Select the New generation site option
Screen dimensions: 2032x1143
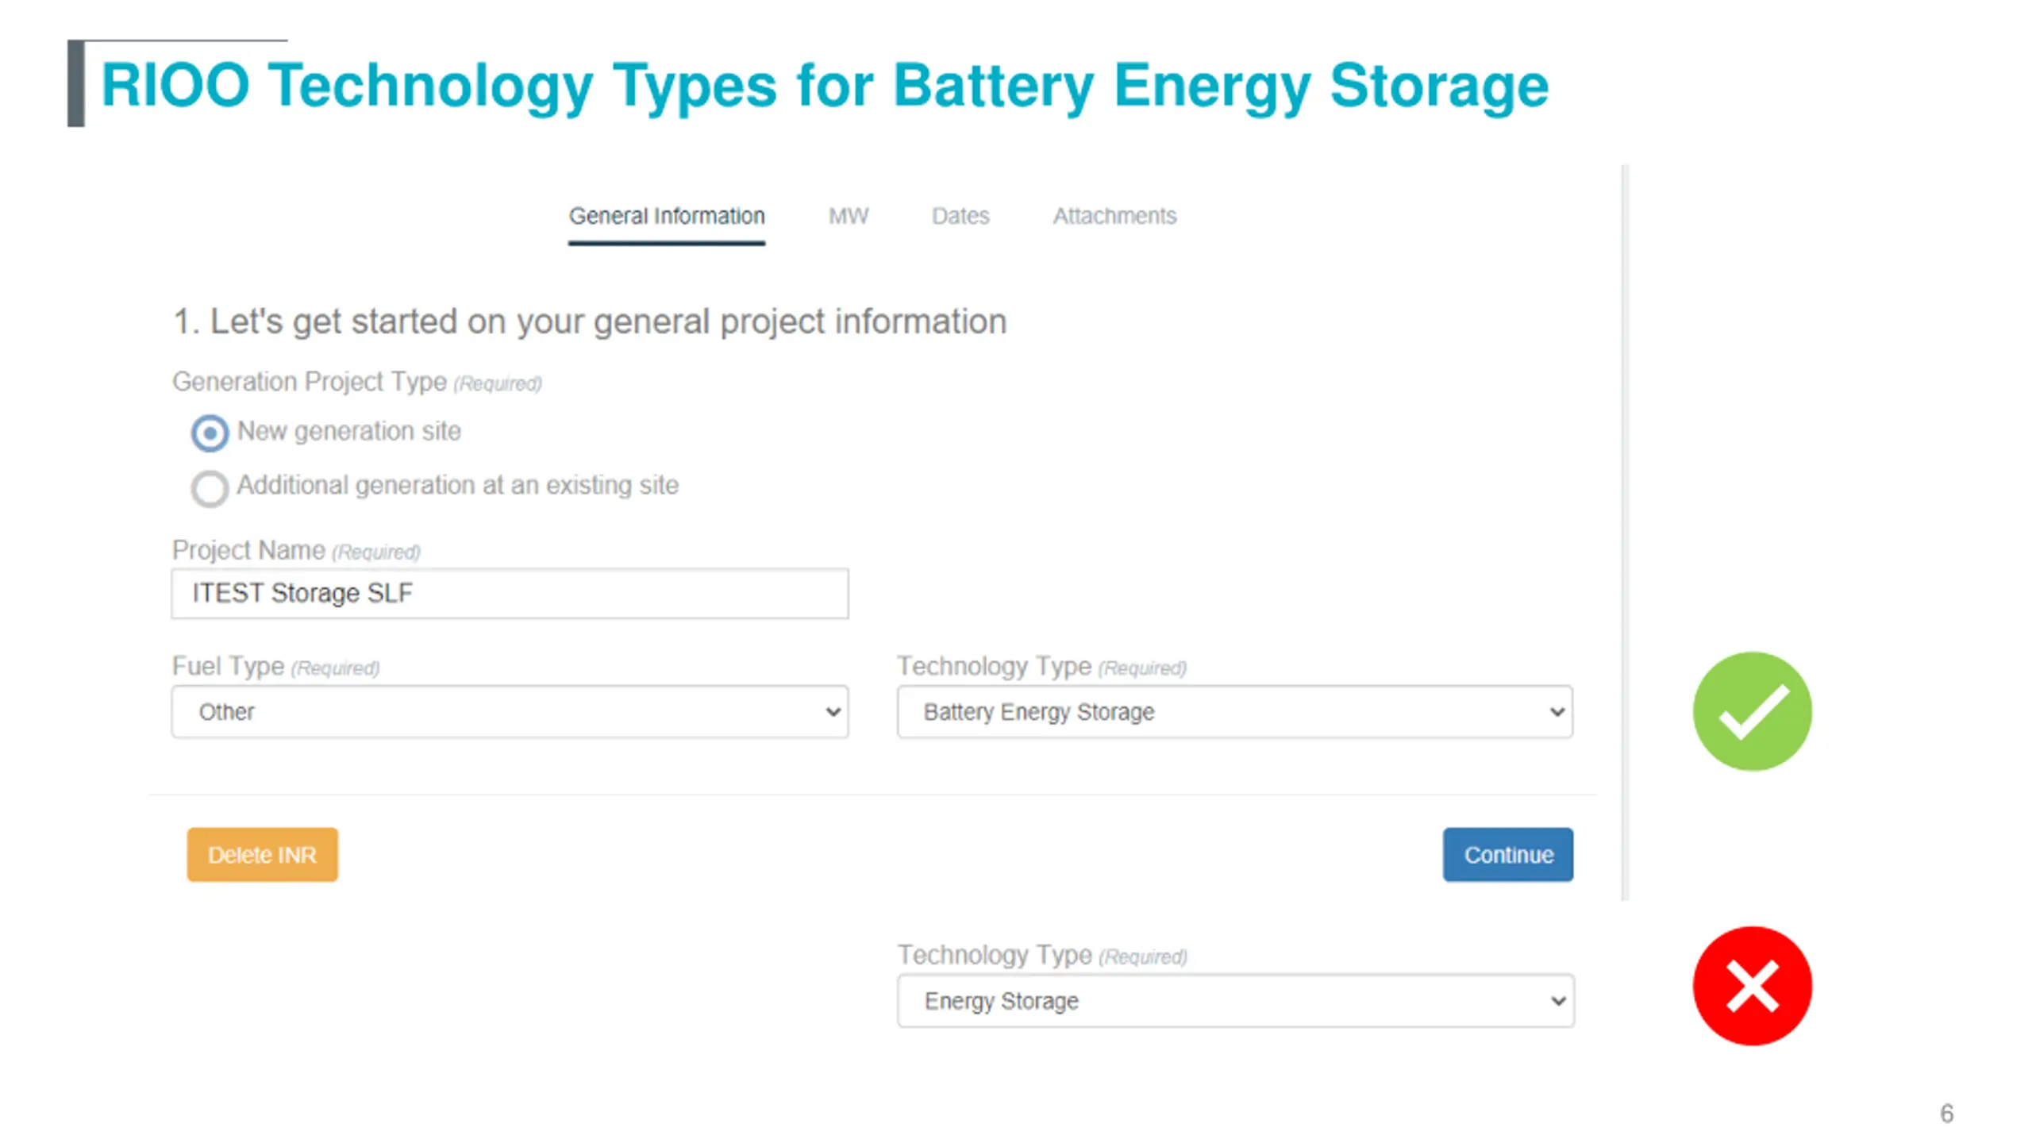(210, 433)
